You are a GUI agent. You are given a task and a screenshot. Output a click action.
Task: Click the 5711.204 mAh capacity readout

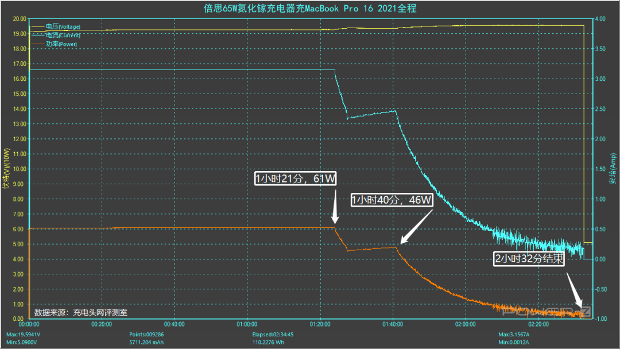[146, 342]
